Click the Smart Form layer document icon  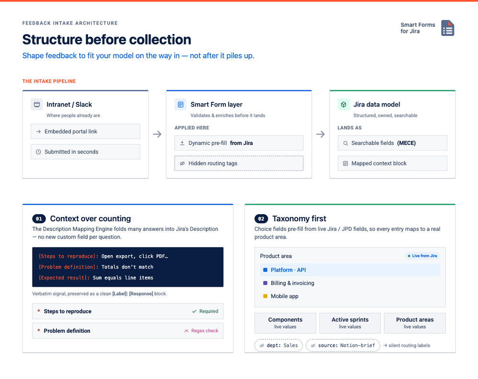pyautogui.click(x=180, y=104)
